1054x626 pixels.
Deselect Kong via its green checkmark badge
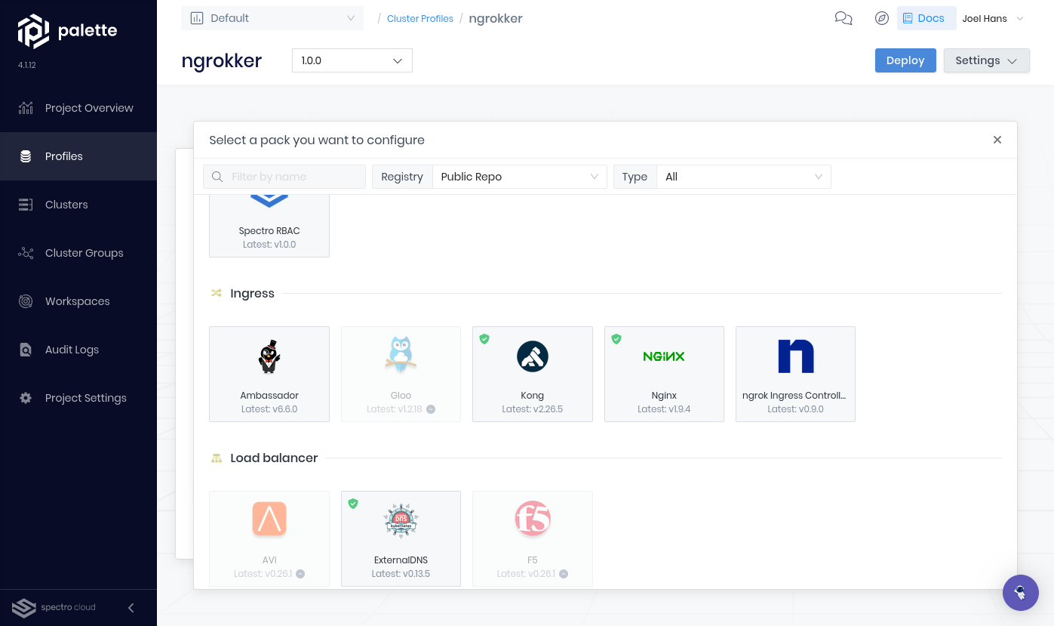[484, 339]
